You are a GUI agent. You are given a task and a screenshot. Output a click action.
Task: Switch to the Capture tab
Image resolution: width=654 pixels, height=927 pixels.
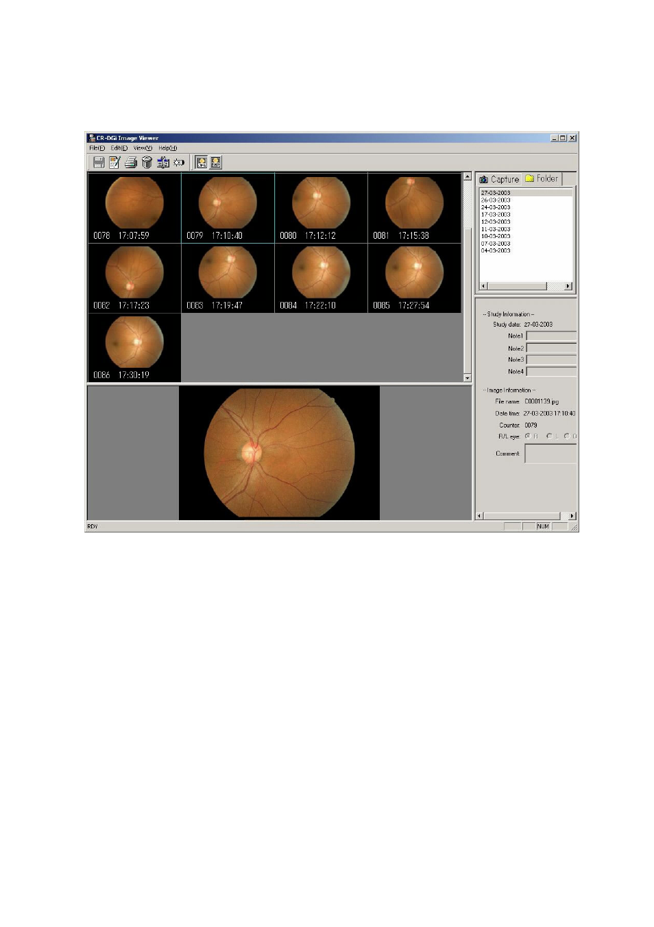pos(499,179)
